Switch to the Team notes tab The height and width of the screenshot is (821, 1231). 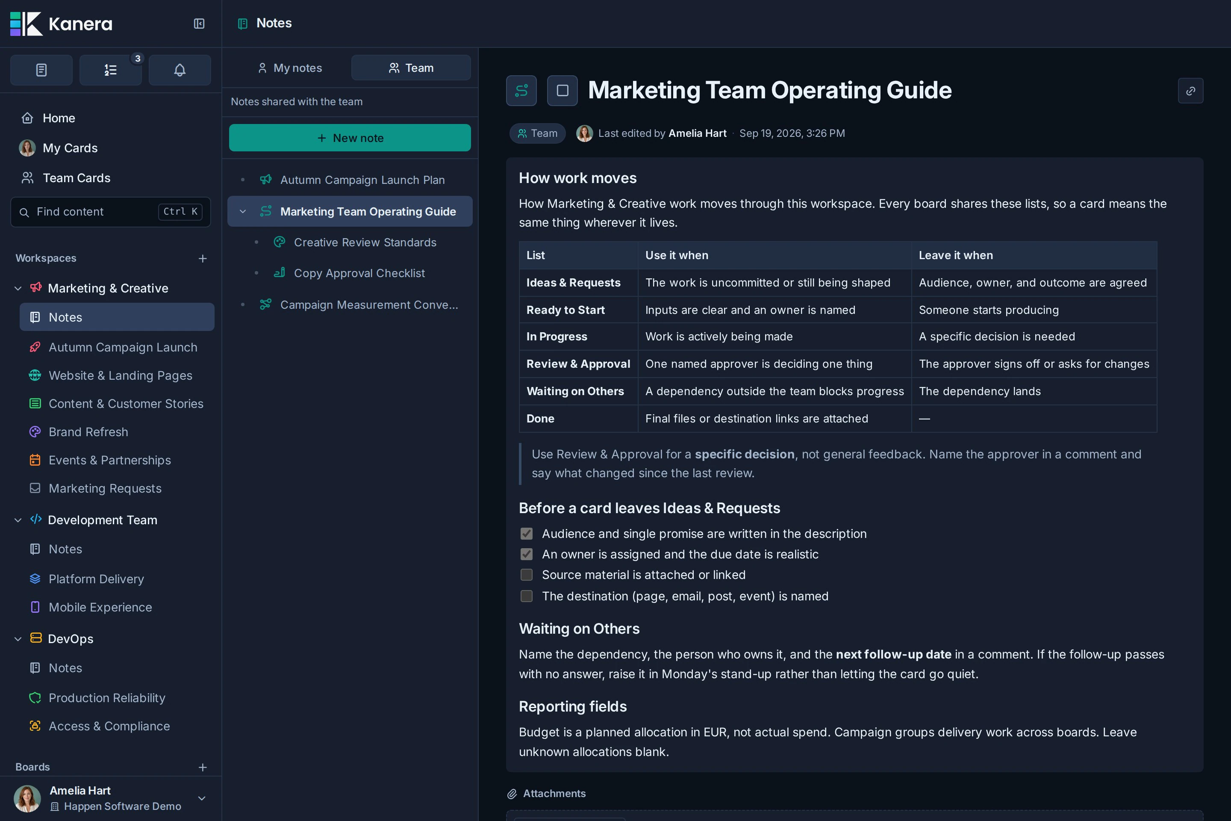coord(411,68)
